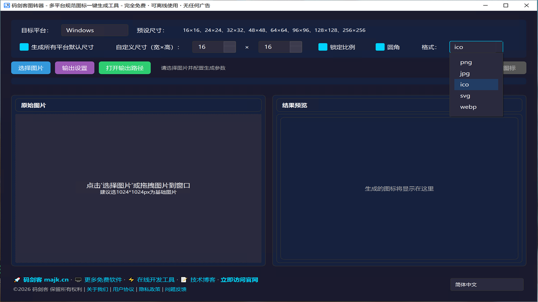Viewport: 538px width, 302px height.
Task: Toggle the 圆角 checkbox
Action: click(x=380, y=47)
